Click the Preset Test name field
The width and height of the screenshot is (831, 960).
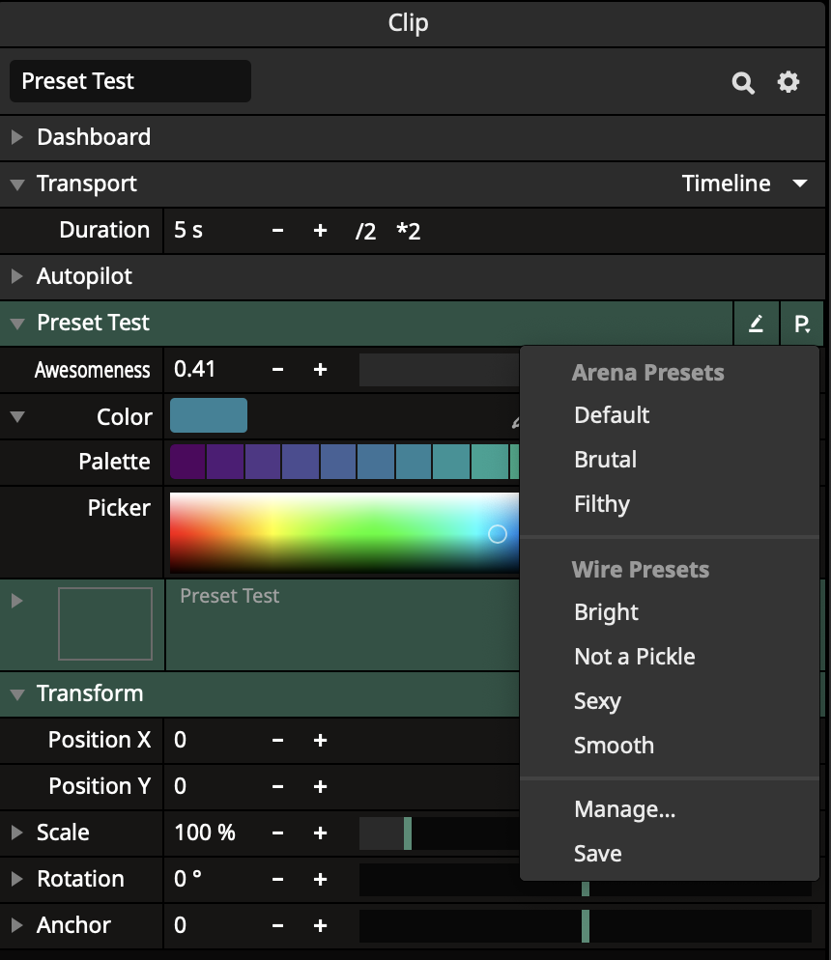pos(129,81)
